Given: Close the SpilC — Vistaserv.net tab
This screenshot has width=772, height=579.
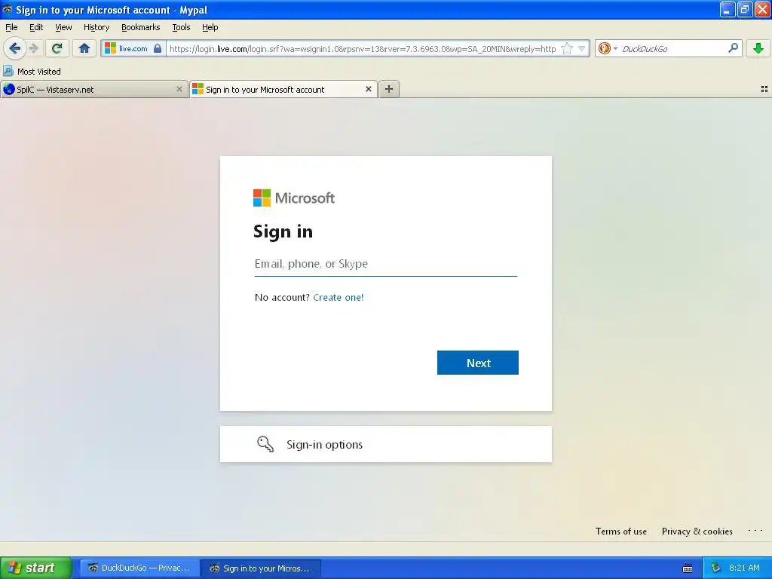Looking at the screenshot, I should point(179,89).
